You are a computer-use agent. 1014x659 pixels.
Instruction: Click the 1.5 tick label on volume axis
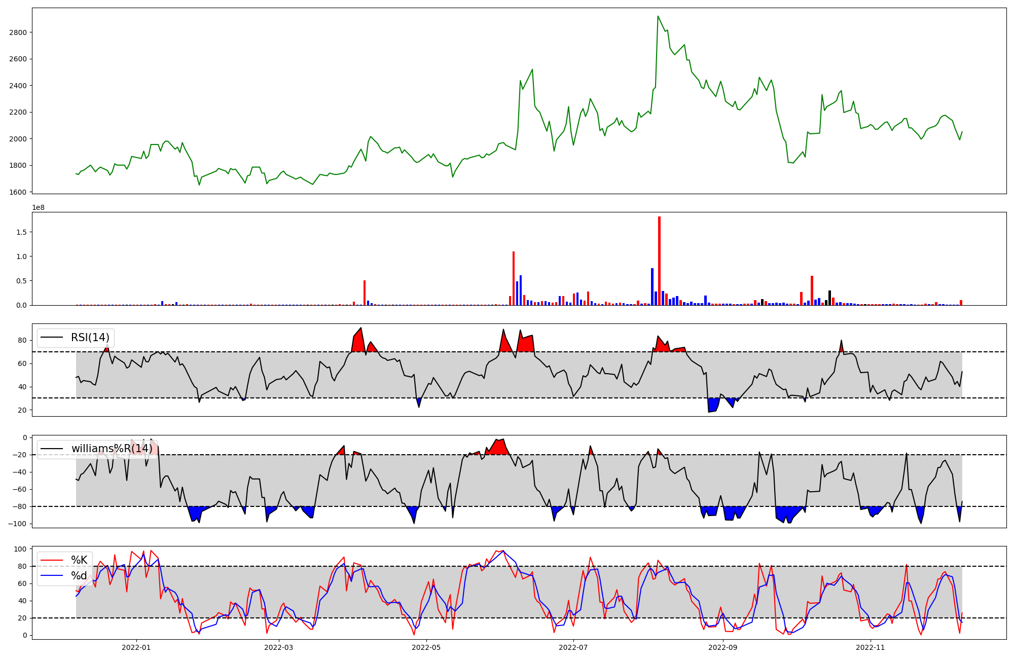[x=22, y=232]
